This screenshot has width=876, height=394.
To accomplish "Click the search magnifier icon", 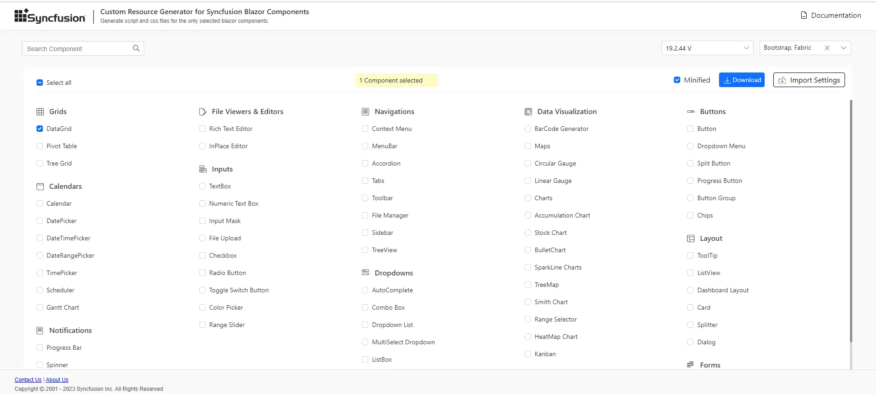I will 136,48.
